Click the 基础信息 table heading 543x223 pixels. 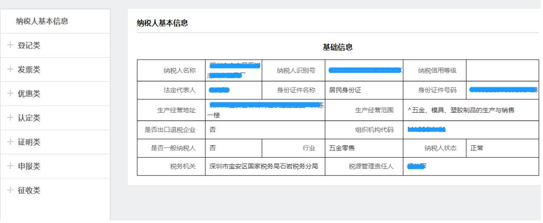(338, 47)
